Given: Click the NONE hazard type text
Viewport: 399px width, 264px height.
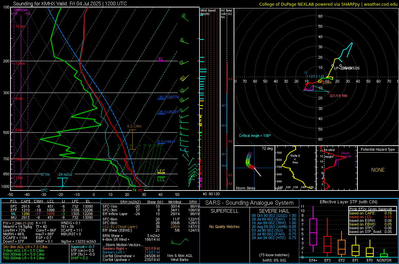Looking at the screenshot, I should 378,170.
